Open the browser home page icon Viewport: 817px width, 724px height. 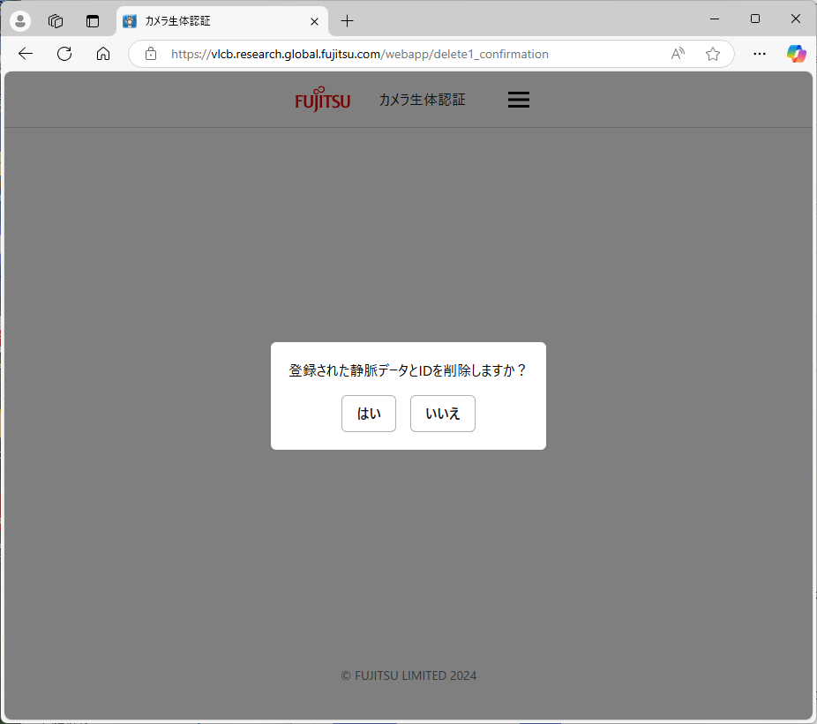pyautogui.click(x=103, y=54)
